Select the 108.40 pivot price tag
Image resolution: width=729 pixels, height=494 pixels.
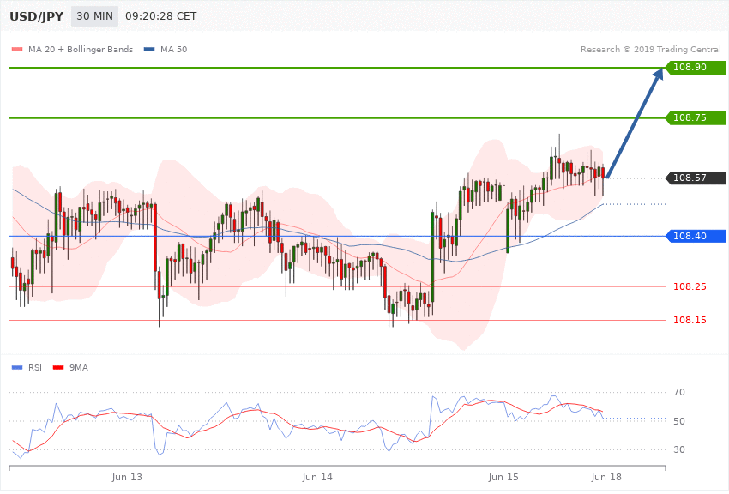tap(696, 236)
